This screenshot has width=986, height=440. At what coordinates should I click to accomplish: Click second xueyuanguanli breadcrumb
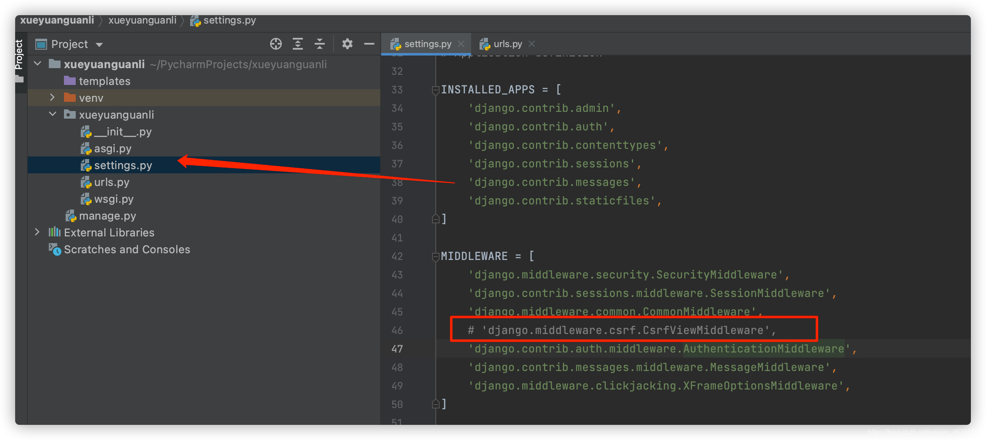click(x=142, y=20)
